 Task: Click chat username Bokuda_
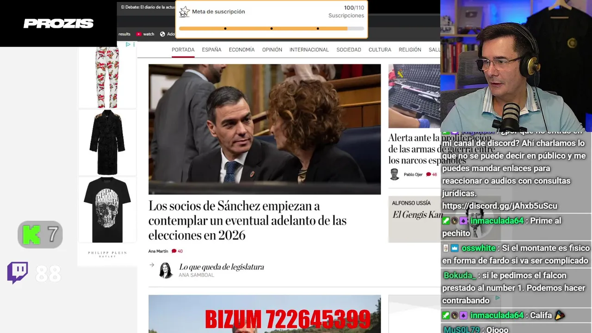460,276
